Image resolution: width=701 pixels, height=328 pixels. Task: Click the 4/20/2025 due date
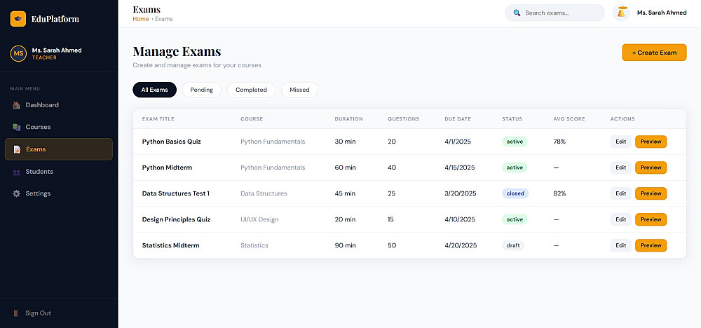pyautogui.click(x=461, y=245)
